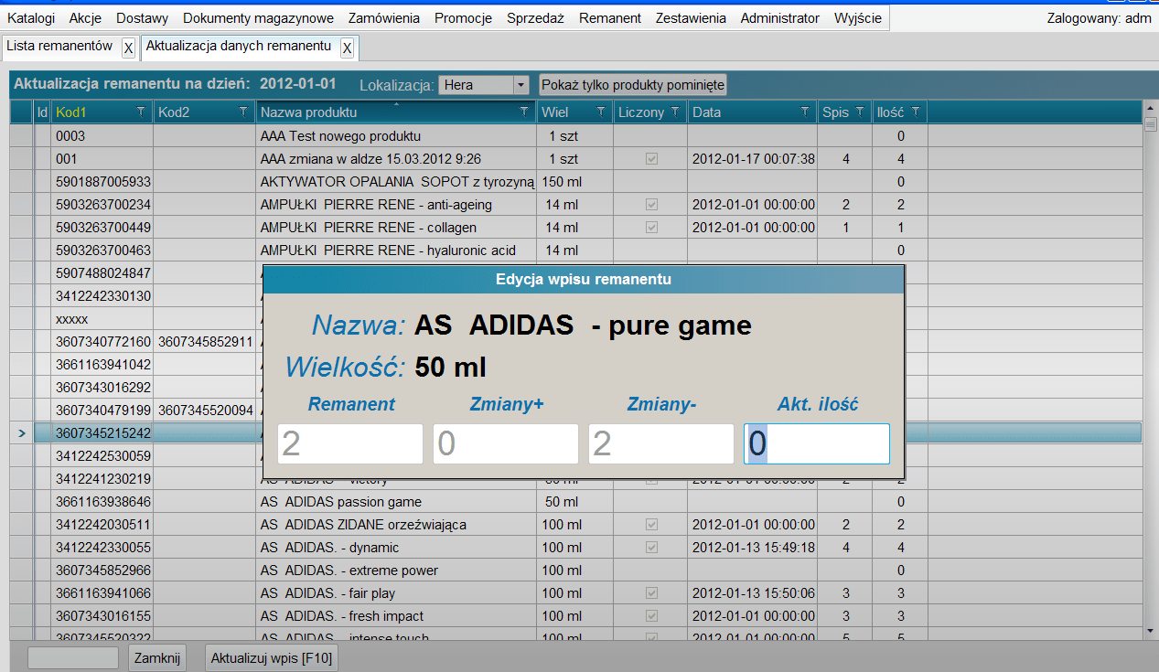Viewport: 1159px width, 672px height.
Task: Click cell AS ADIDAS passion game
Action: 396,502
